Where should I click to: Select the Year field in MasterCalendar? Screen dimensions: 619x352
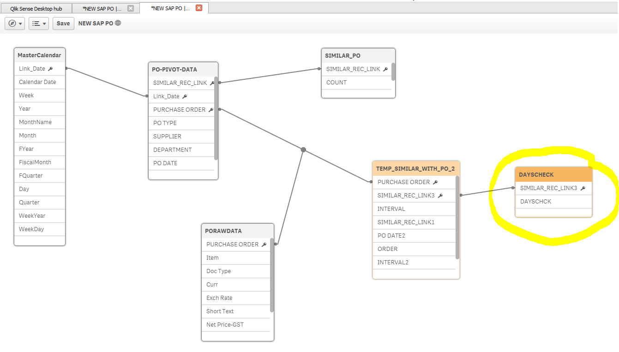(x=40, y=109)
